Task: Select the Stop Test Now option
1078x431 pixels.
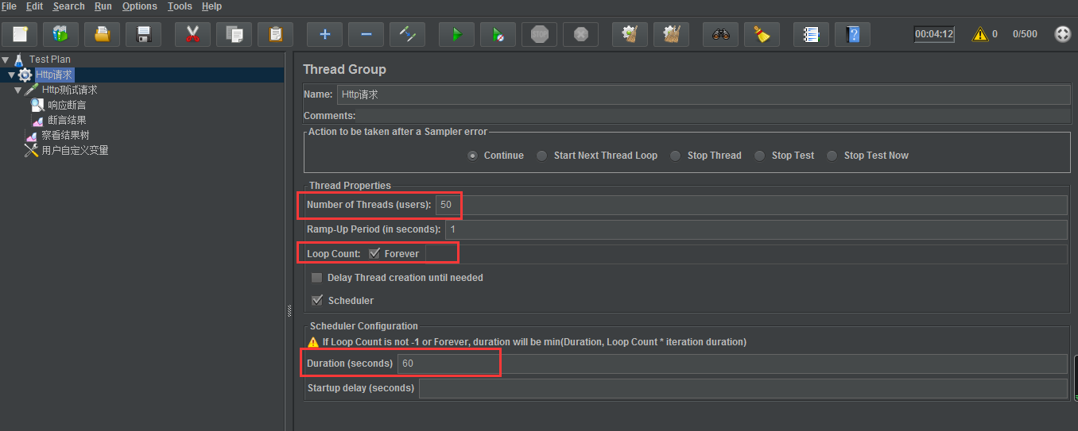Action: tap(832, 156)
